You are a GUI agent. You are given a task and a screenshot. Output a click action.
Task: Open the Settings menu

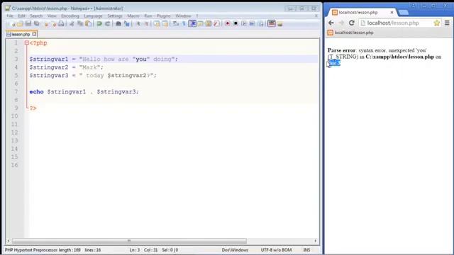pos(115,16)
